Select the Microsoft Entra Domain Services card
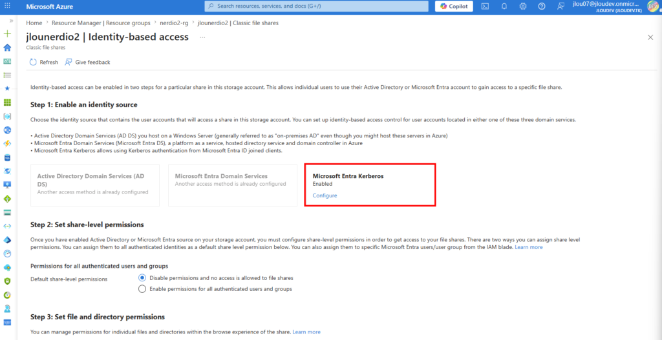 (x=233, y=185)
